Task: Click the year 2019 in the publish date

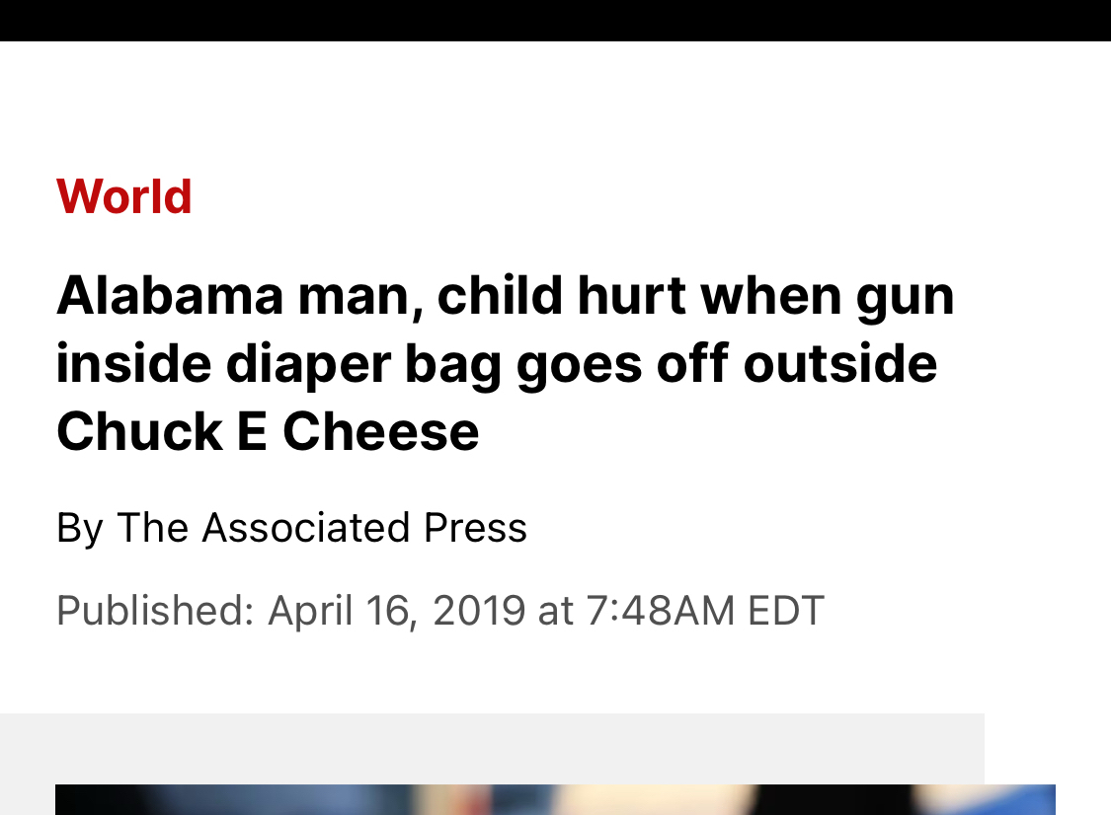Action: 478,610
